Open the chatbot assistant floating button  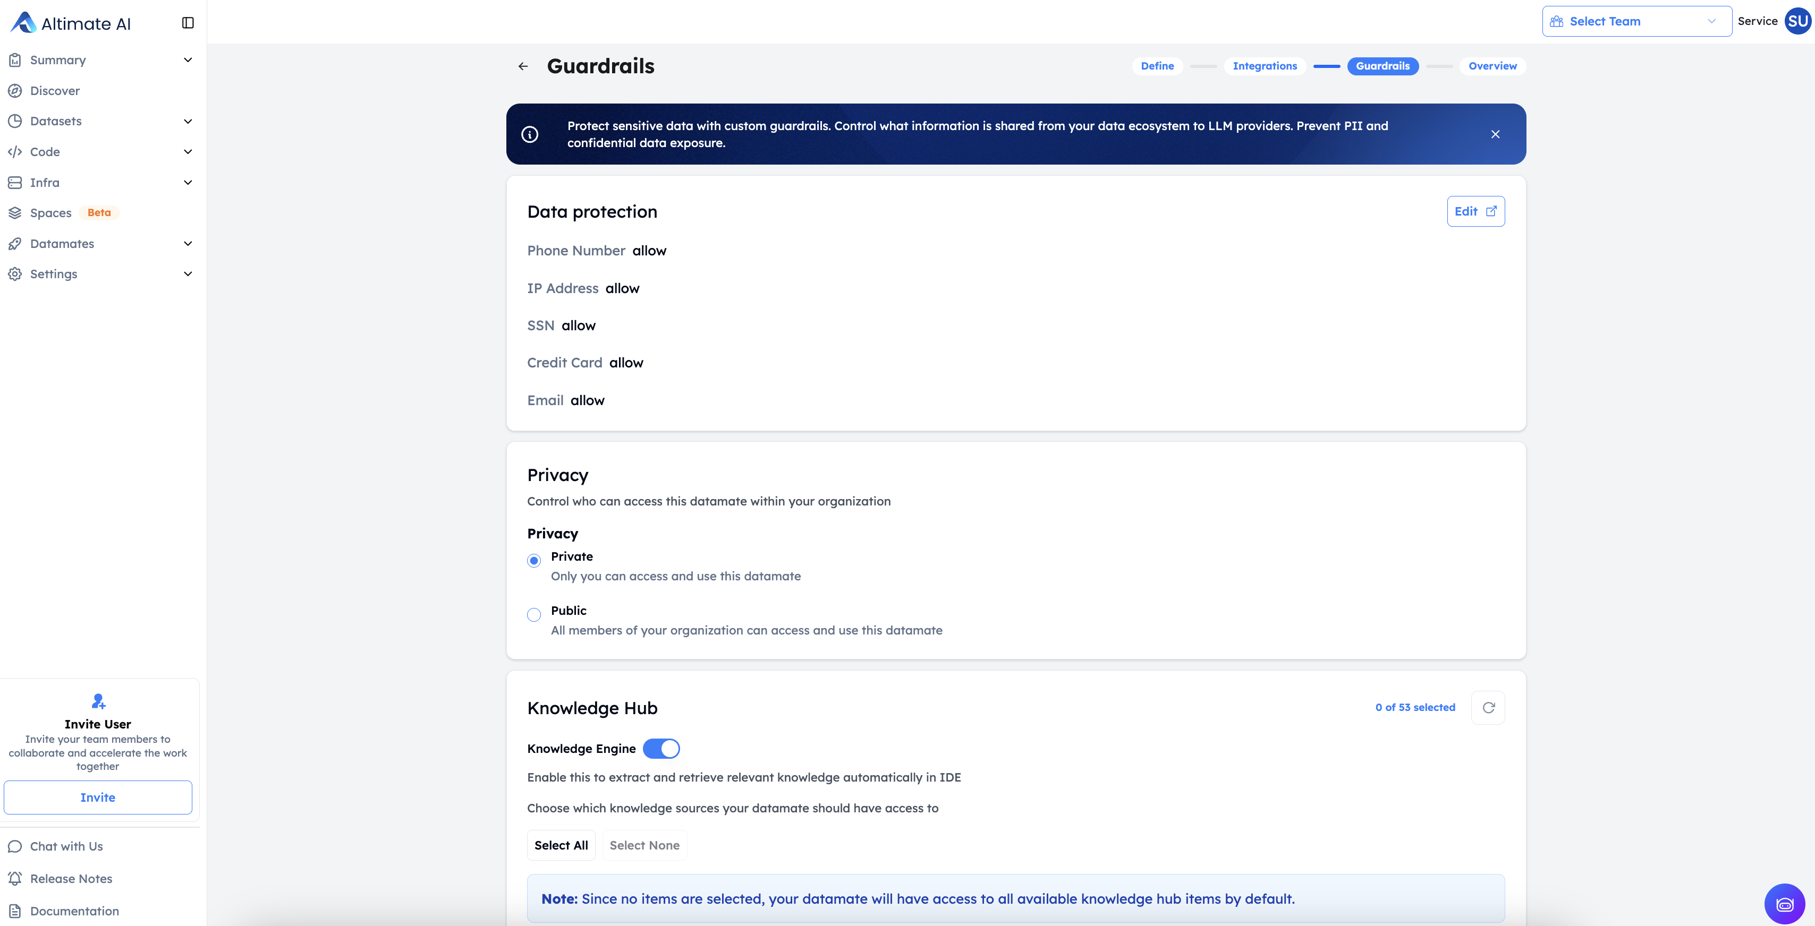tap(1784, 904)
